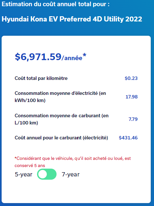
Task: Click the red 5-year retention footnote
Action: [x=73, y=162]
